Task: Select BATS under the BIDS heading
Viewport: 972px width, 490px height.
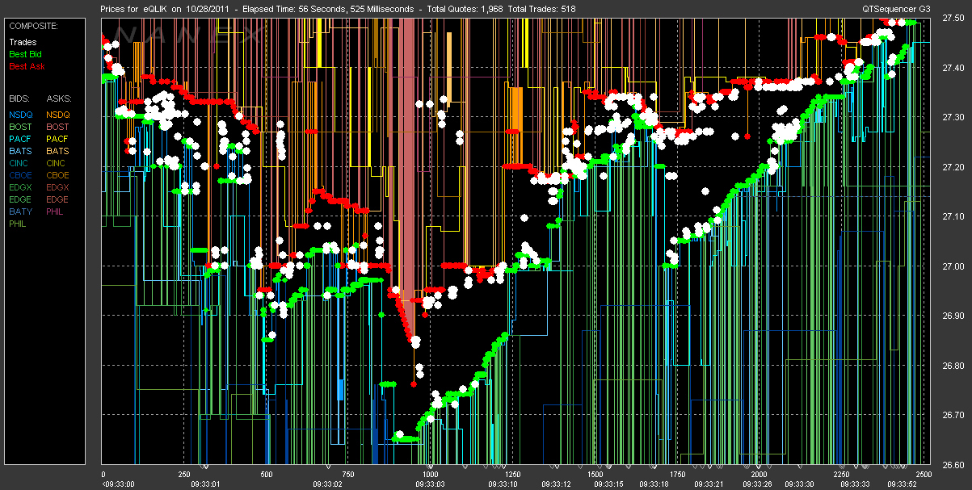Action: tap(21, 151)
